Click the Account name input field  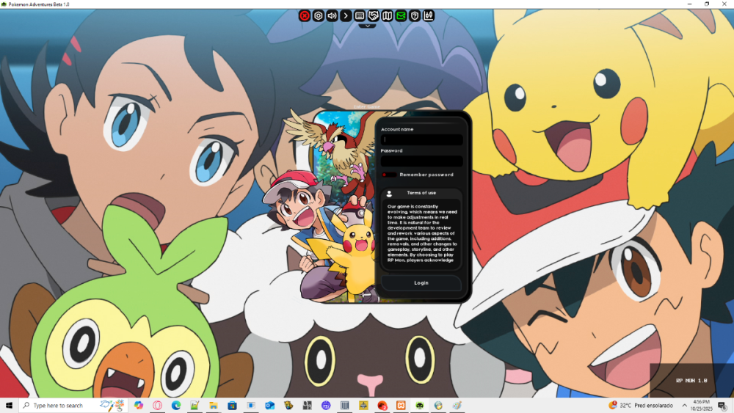(x=421, y=139)
